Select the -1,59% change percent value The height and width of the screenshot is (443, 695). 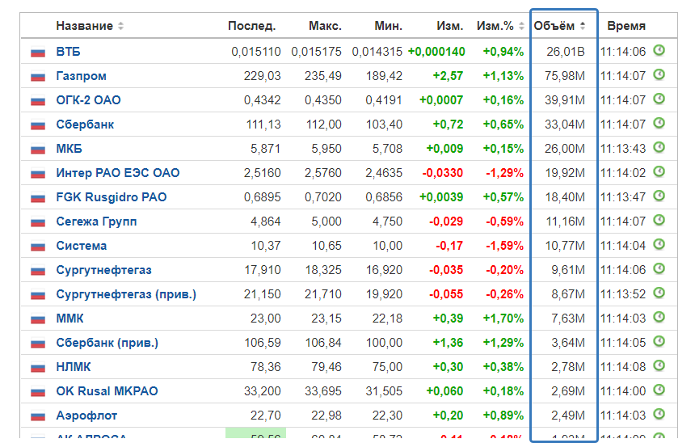point(504,246)
